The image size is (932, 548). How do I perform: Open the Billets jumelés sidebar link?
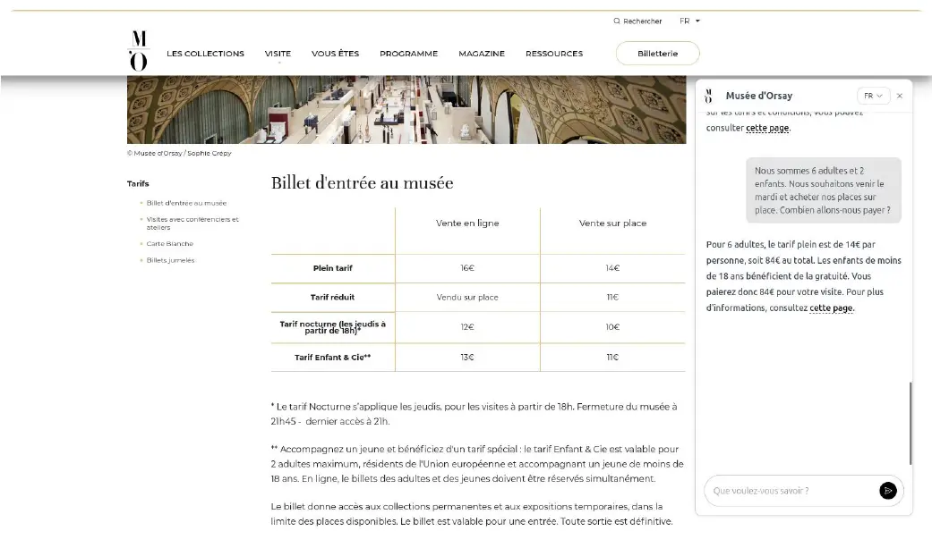tap(171, 260)
